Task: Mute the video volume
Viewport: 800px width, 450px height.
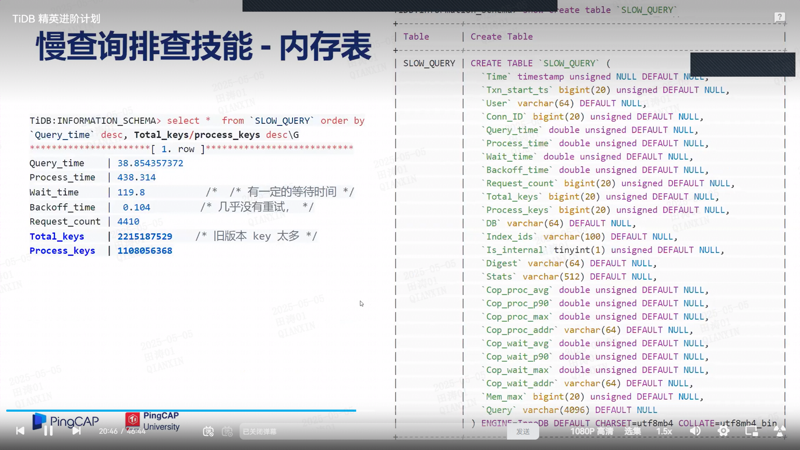Action: pyautogui.click(x=695, y=431)
